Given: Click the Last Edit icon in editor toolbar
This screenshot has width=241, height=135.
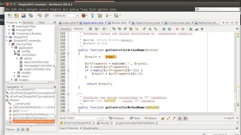Looking at the screenshot, I should pyautogui.click(x=90, y=29).
